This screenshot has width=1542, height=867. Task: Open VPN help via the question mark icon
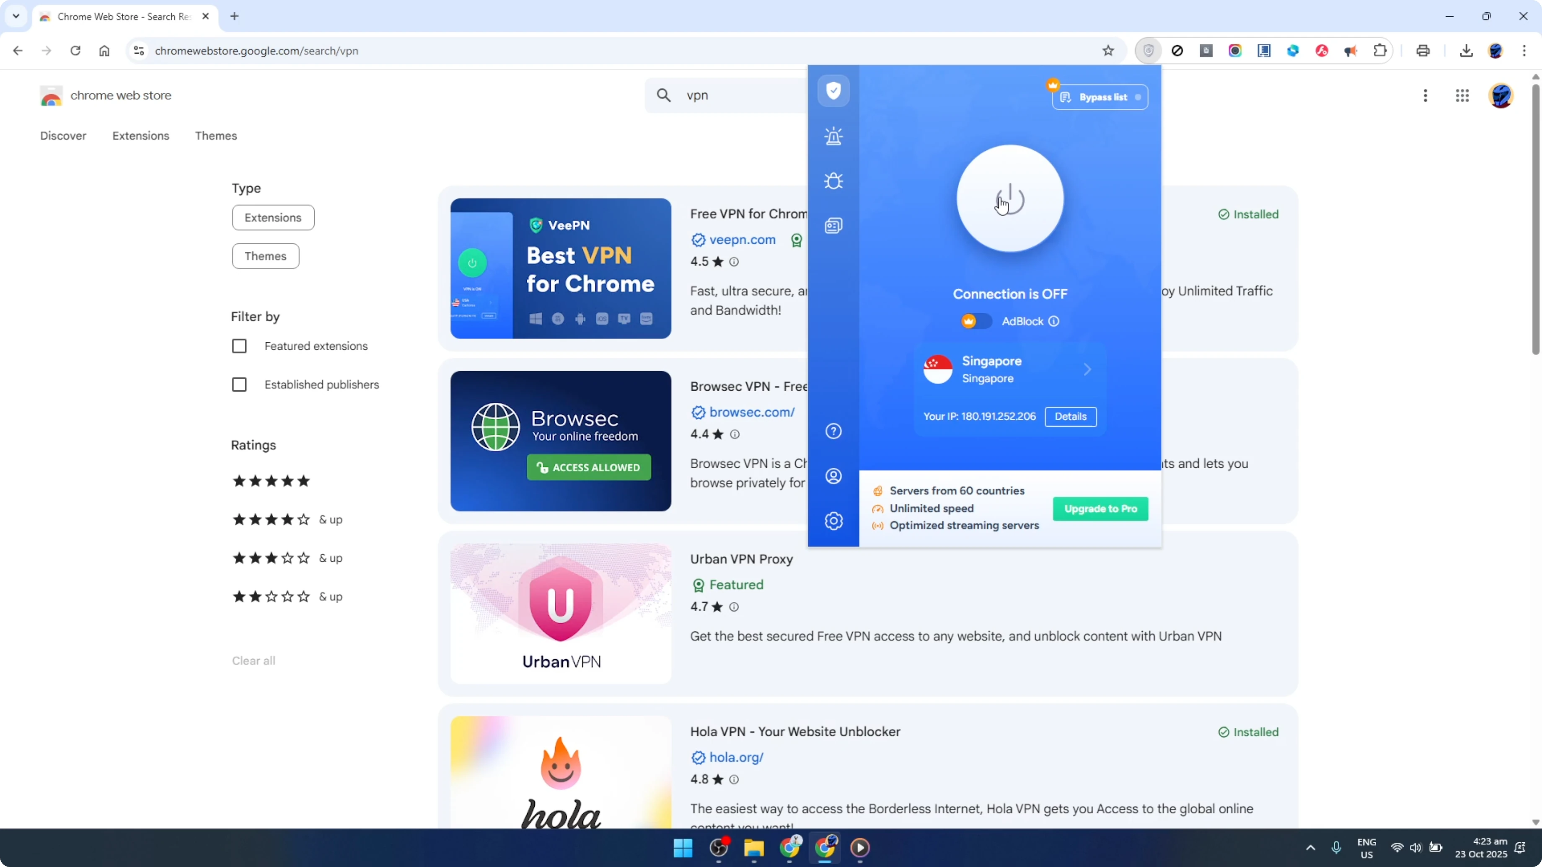coord(833,431)
